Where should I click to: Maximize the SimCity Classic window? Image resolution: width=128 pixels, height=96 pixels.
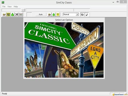118,2
